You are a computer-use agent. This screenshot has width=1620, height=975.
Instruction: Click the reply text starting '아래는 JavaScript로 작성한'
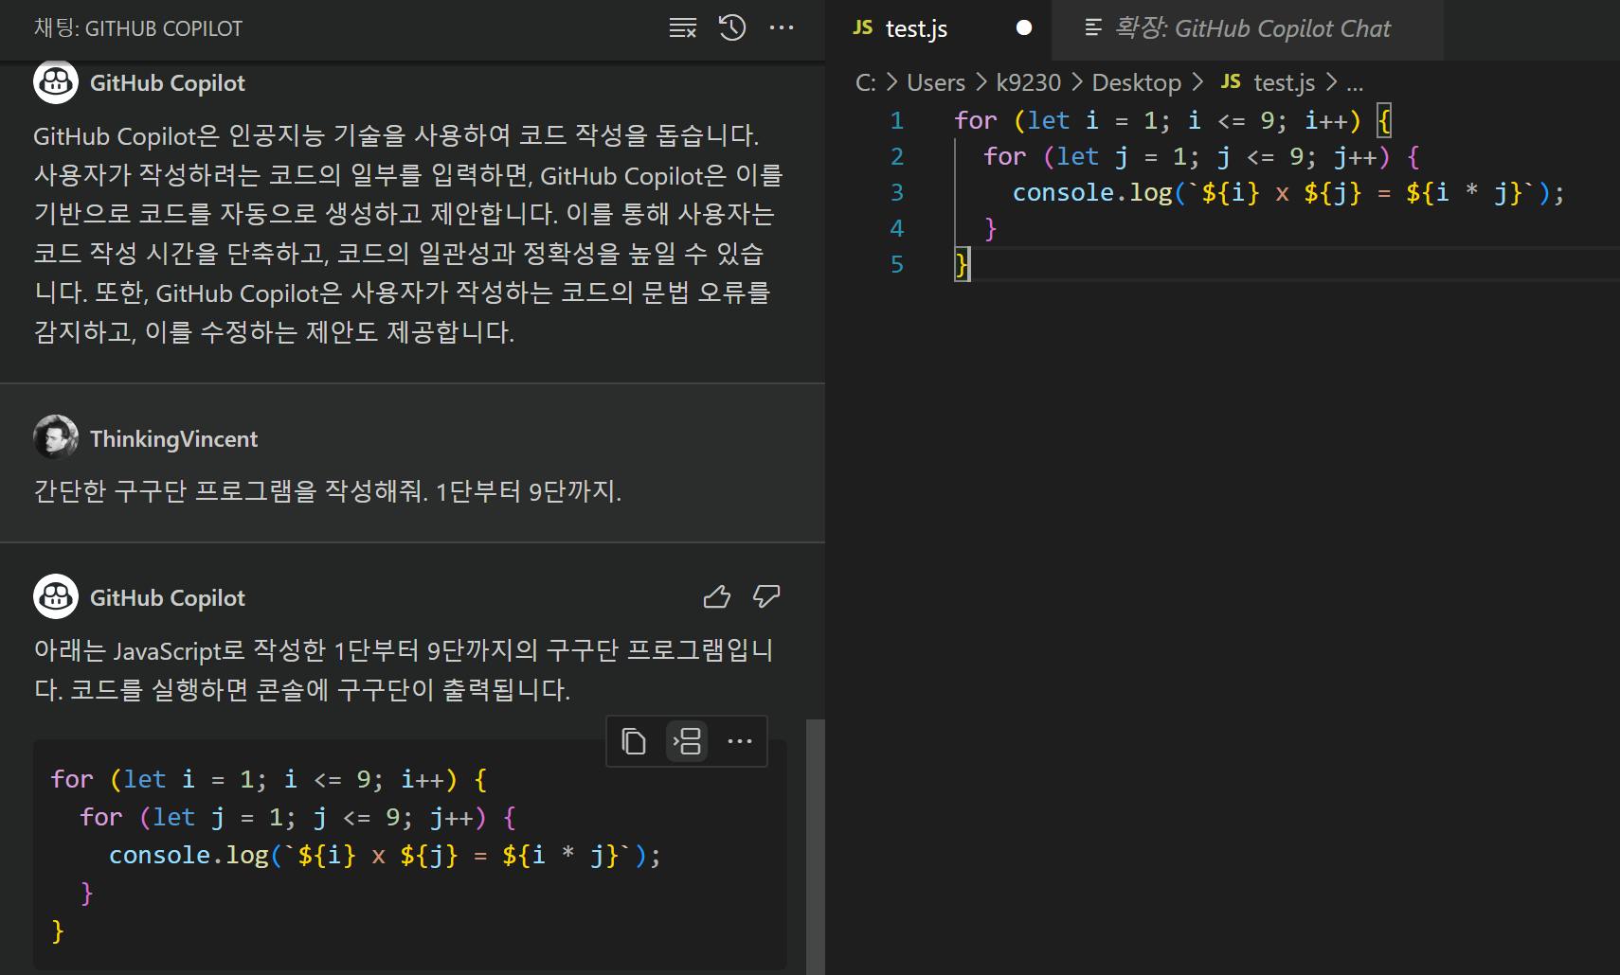point(405,670)
